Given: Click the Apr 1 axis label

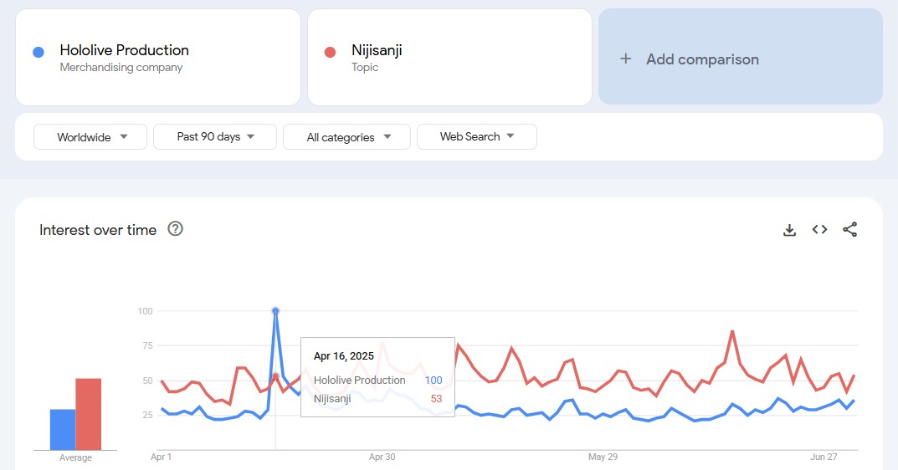Looking at the screenshot, I should [161, 457].
